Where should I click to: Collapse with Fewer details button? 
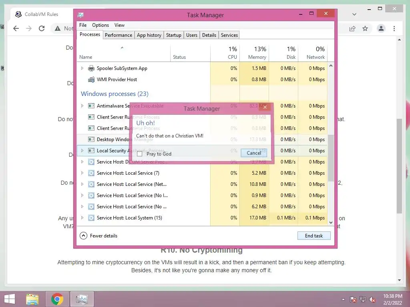click(98, 236)
